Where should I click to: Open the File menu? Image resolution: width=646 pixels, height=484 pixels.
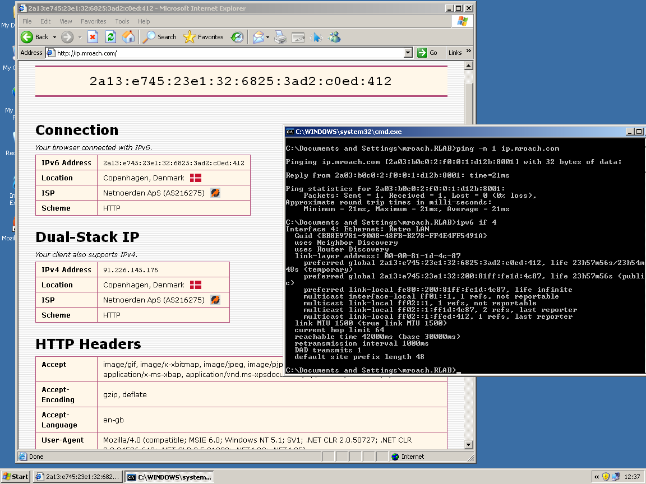click(x=27, y=21)
